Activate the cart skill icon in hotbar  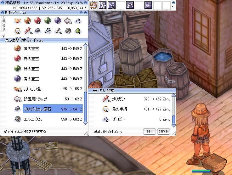click(x=148, y=5)
